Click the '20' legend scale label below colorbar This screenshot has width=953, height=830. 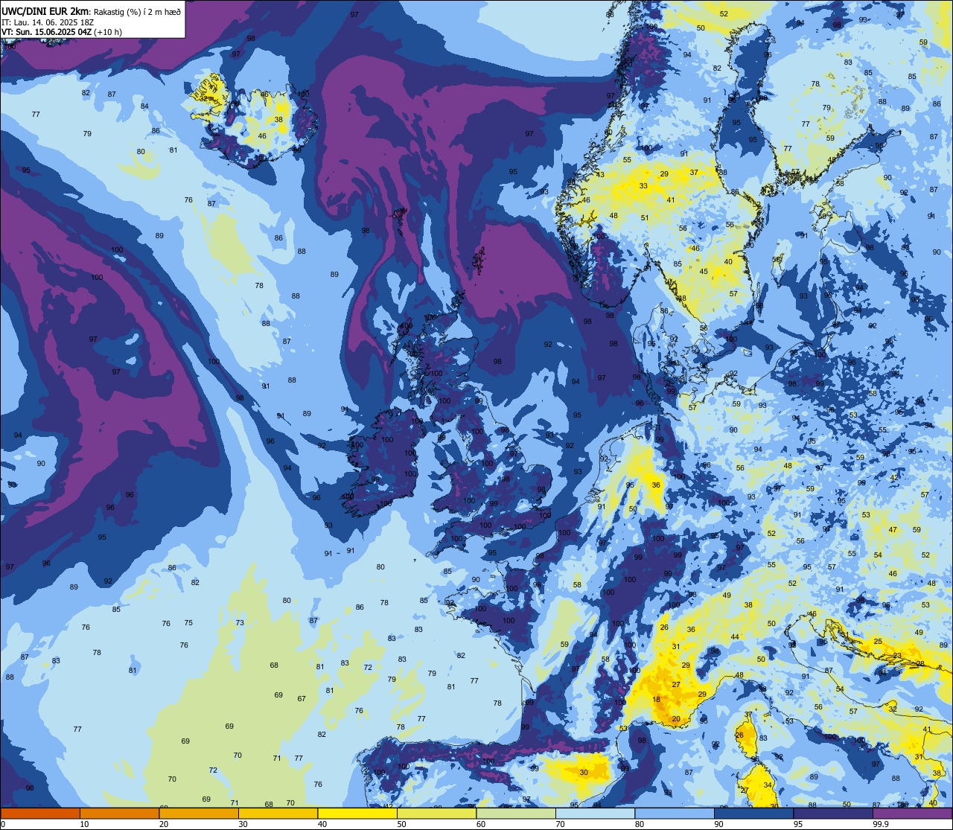(x=165, y=824)
